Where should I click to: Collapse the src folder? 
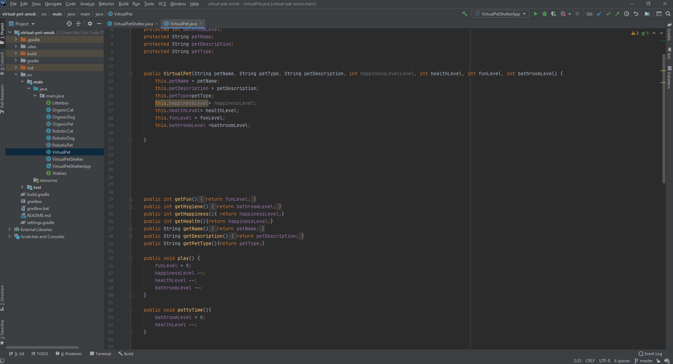pyautogui.click(x=16, y=75)
